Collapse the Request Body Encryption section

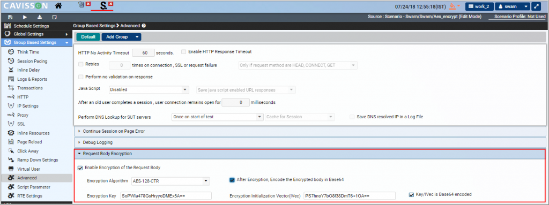(310, 154)
